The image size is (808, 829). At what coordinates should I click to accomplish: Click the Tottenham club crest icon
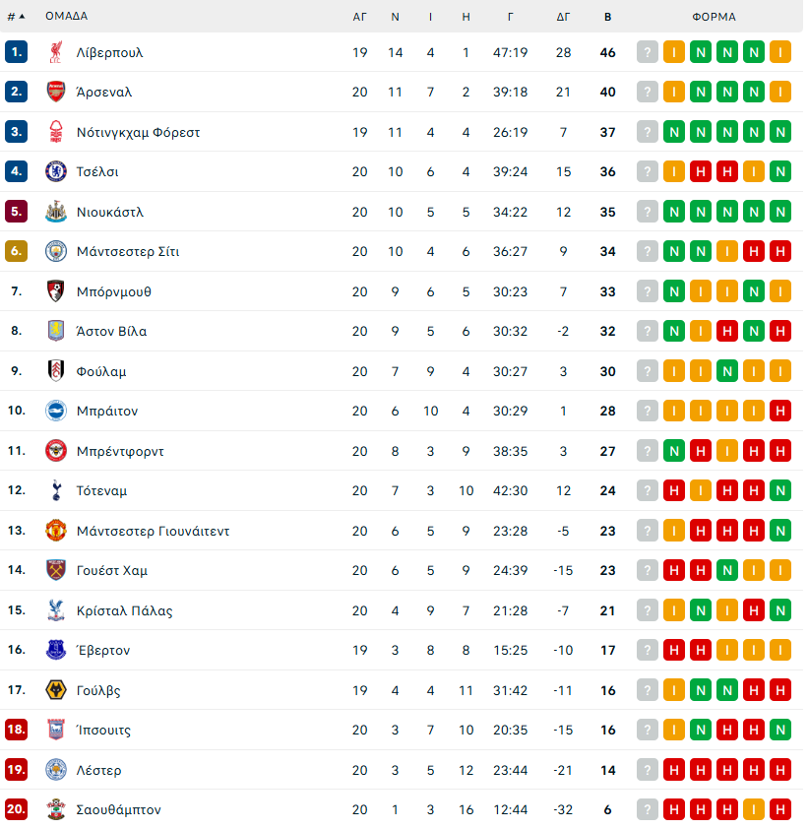[x=56, y=490]
